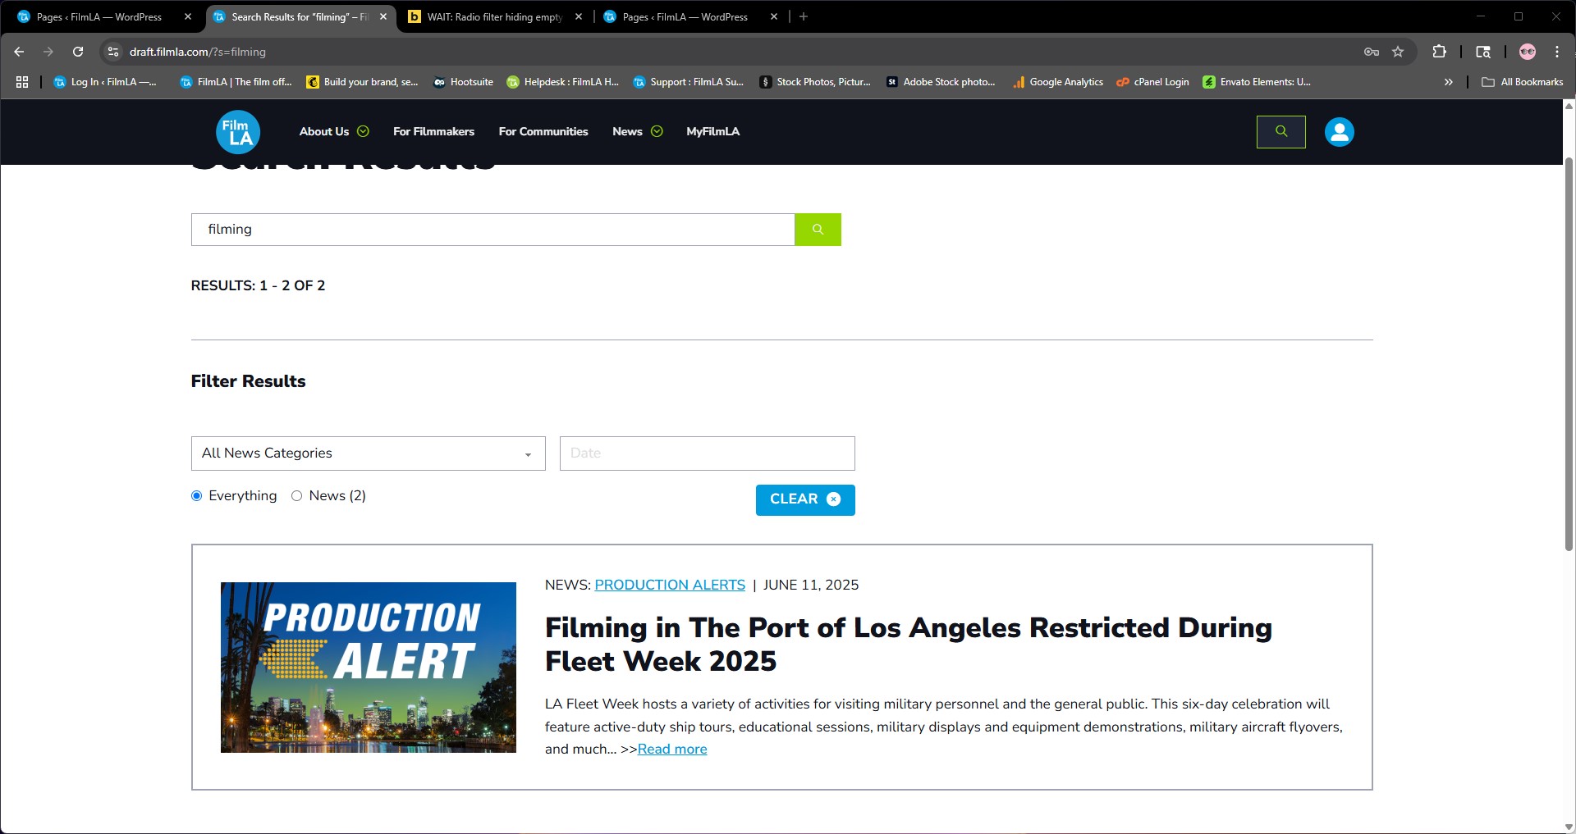This screenshot has height=834, width=1576.
Task: Select the News (2) radio filter
Action: click(x=297, y=496)
